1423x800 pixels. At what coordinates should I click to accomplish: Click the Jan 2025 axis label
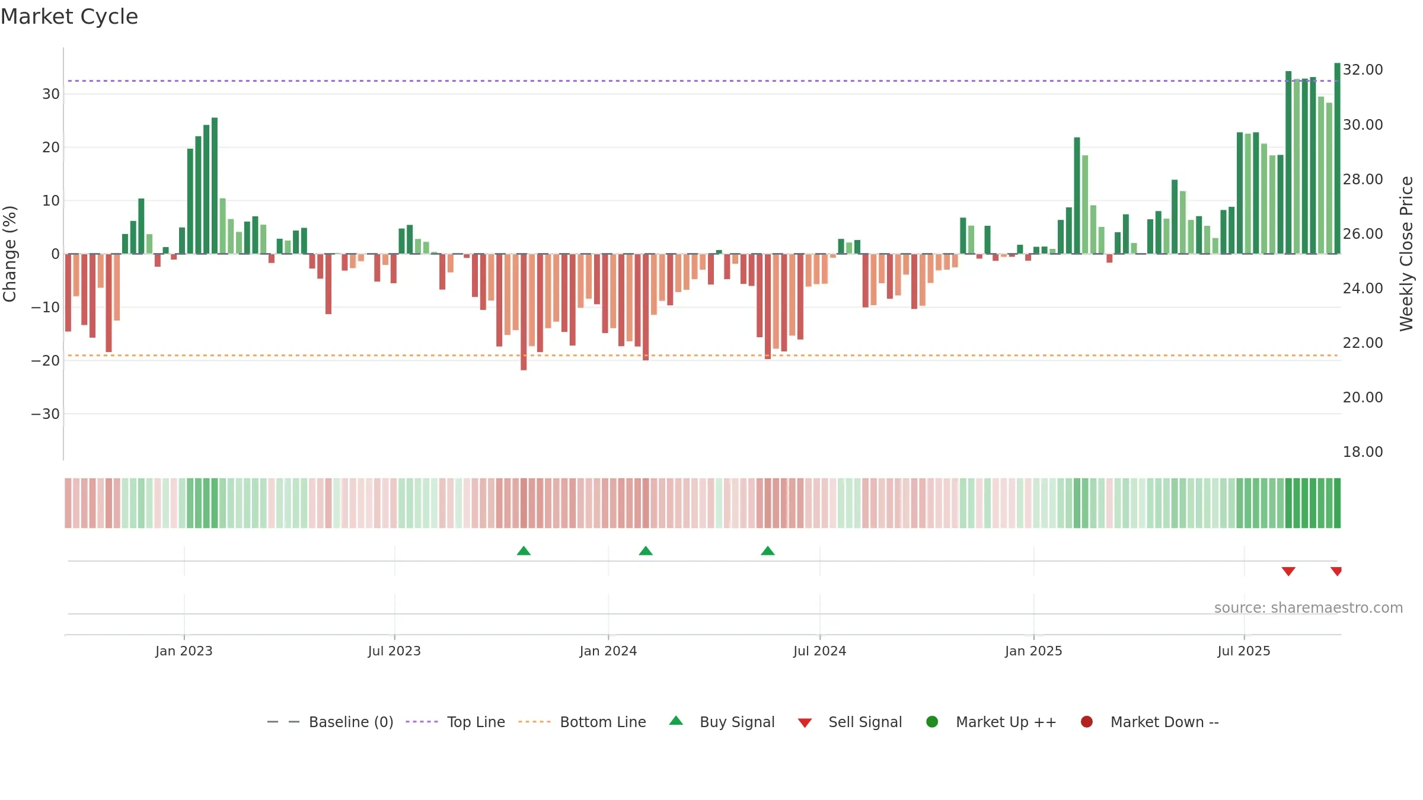coord(1033,651)
